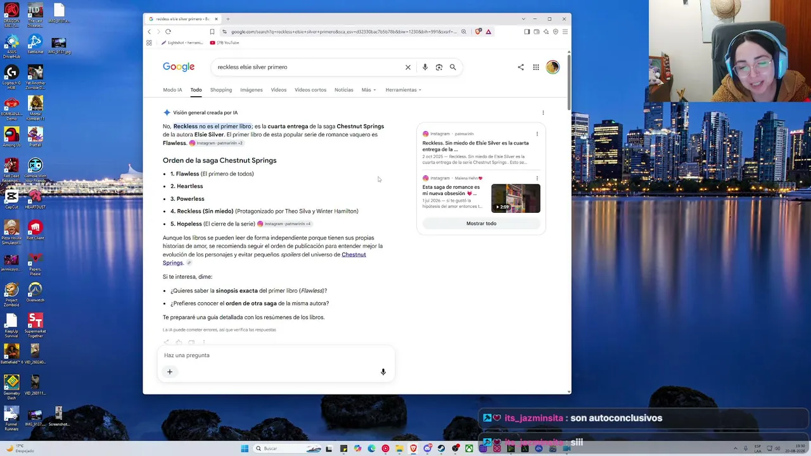Open the browser main menu
Screen dimensions: 811x456
coord(565,32)
